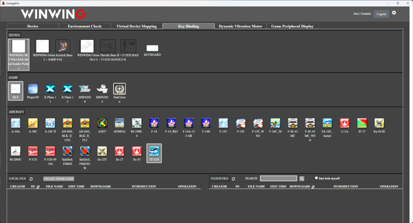Screen dimensions: 413x223
Task: Select the F-14 aircraft icon
Action: (x=154, y=123)
